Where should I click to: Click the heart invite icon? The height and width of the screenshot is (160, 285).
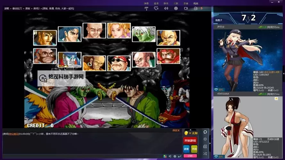point(156,8)
